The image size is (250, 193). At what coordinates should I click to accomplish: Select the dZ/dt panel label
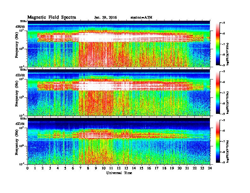click(20, 124)
